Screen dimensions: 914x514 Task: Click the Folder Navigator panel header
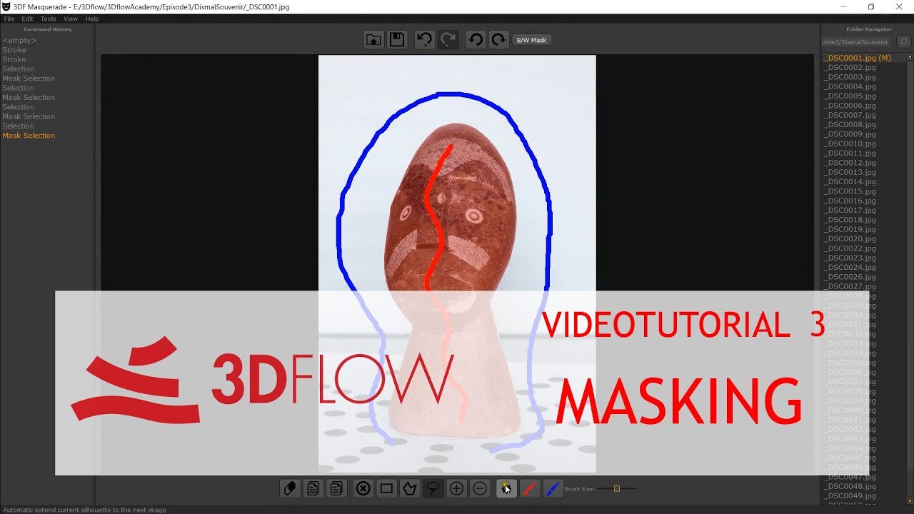click(x=868, y=29)
